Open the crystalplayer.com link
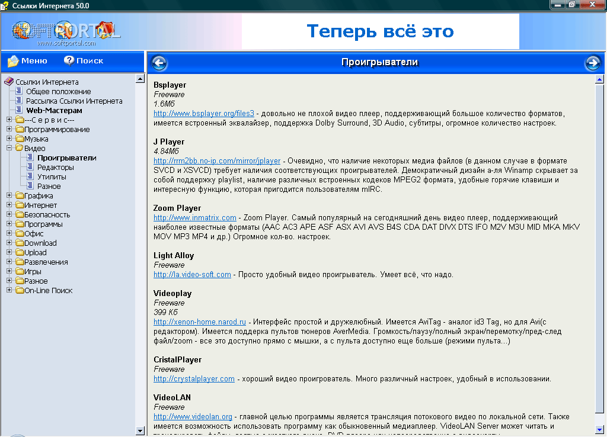Image resolution: width=607 pixels, height=437 pixels. click(x=194, y=378)
